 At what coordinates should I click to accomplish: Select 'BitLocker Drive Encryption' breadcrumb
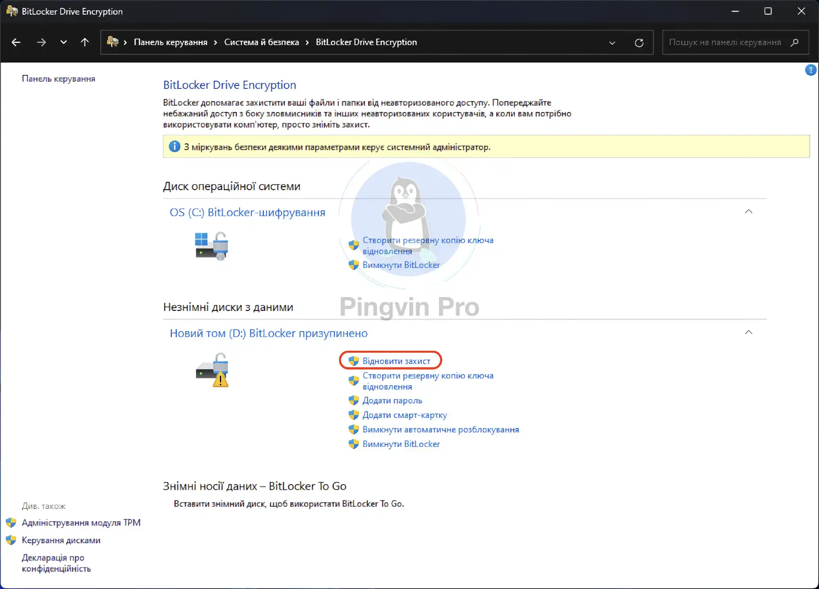pos(366,42)
